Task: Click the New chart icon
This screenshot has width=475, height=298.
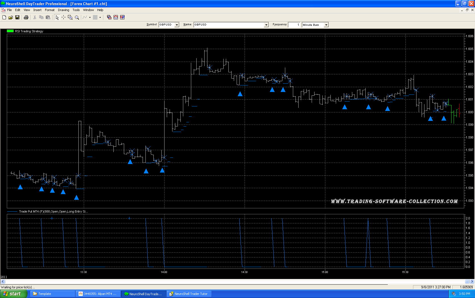Action: (x=4, y=17)
